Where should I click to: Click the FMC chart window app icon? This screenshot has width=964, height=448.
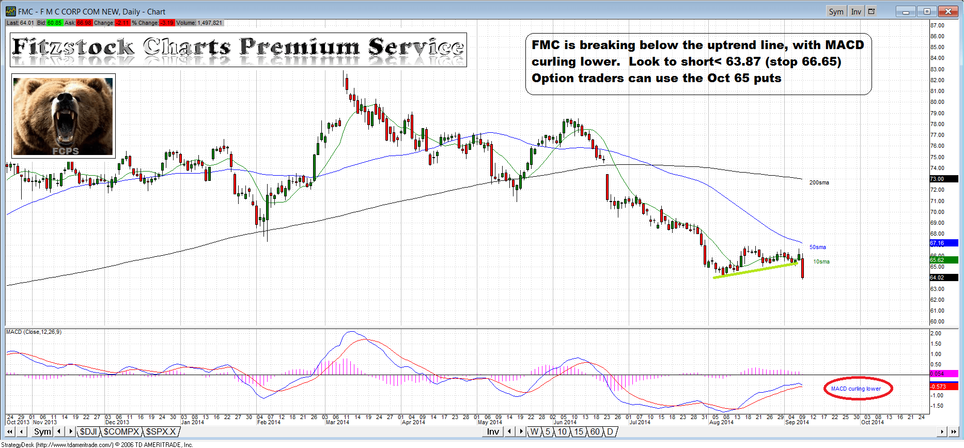coord(10,11)
